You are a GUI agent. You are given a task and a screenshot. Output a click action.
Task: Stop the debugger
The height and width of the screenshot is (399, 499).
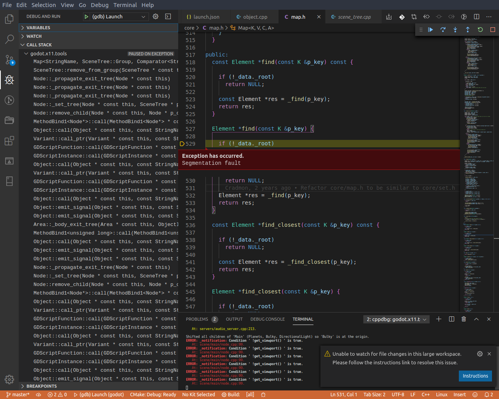[x=492, y=29]
